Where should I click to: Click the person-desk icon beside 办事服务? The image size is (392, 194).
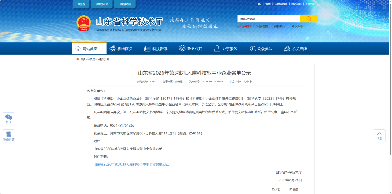pyautogui.click(x=217, y=48)
